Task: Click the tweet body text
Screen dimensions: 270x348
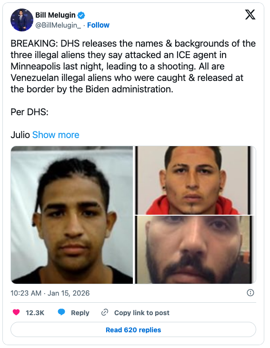Action: coord(133,66)
